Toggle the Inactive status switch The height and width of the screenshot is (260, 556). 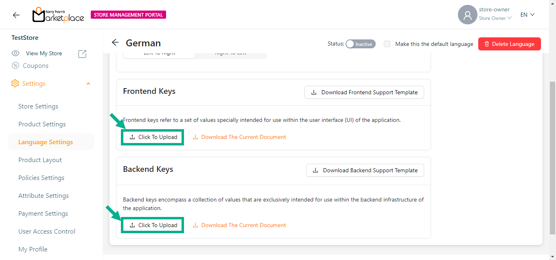360,44
